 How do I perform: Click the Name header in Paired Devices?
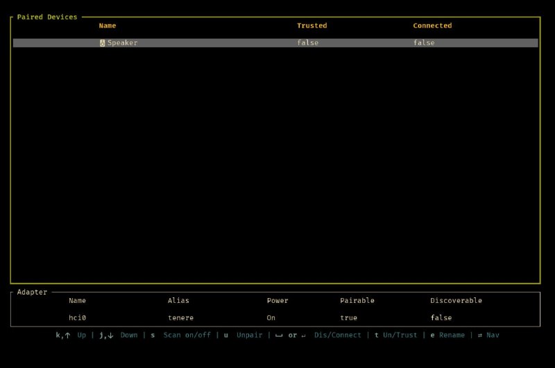click(108, 26)
